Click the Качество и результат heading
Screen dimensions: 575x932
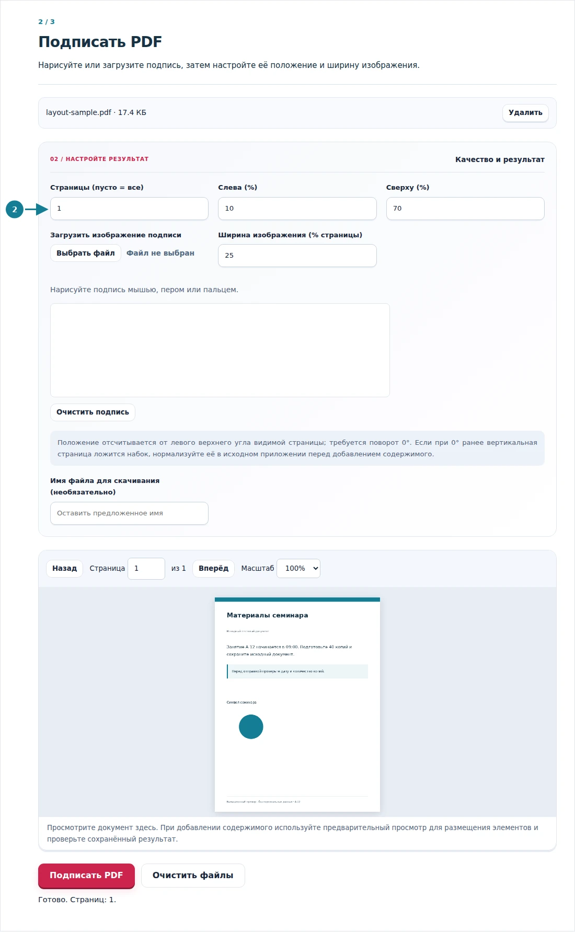coord(500,159)
